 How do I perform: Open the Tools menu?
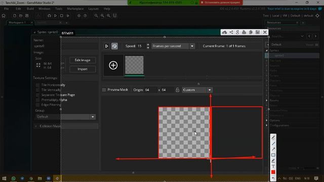coord(59,9)
